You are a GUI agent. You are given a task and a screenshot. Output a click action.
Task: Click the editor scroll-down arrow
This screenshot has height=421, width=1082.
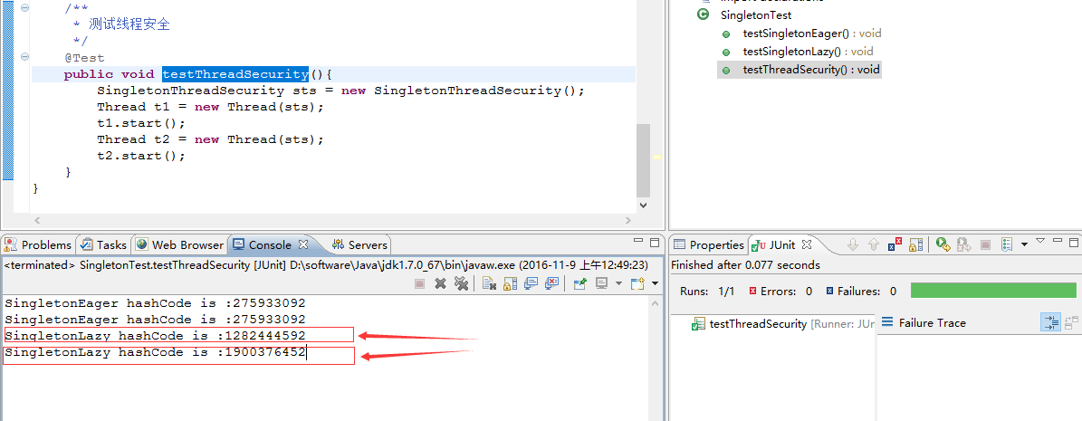643,205
